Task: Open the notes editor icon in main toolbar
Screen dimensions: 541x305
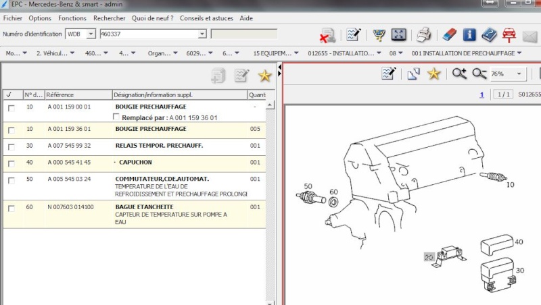Action: 354,35
